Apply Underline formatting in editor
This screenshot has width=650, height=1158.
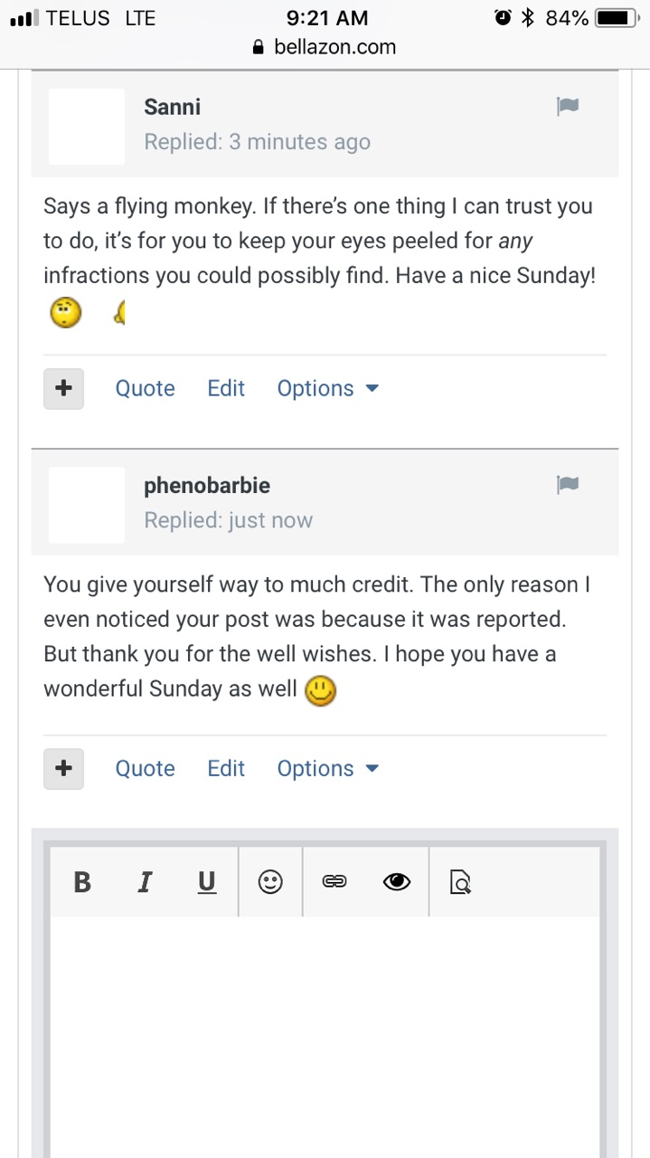[x=207, y=881]
